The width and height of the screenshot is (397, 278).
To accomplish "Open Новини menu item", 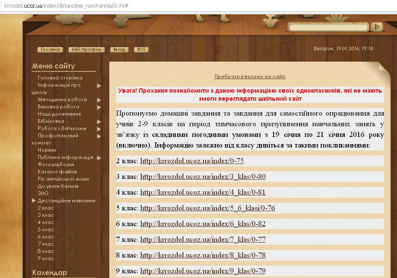I will tap(47, 150).
